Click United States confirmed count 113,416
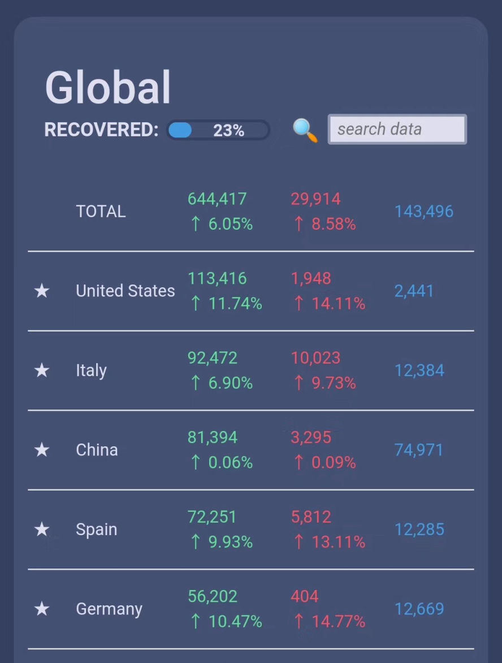Screen dimensions: 502x663 (x=217, y=278)
